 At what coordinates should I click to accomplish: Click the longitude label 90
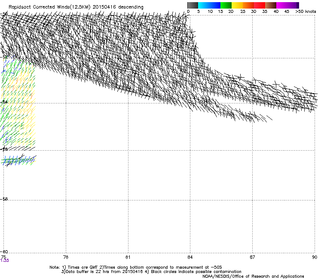(315, 257)
